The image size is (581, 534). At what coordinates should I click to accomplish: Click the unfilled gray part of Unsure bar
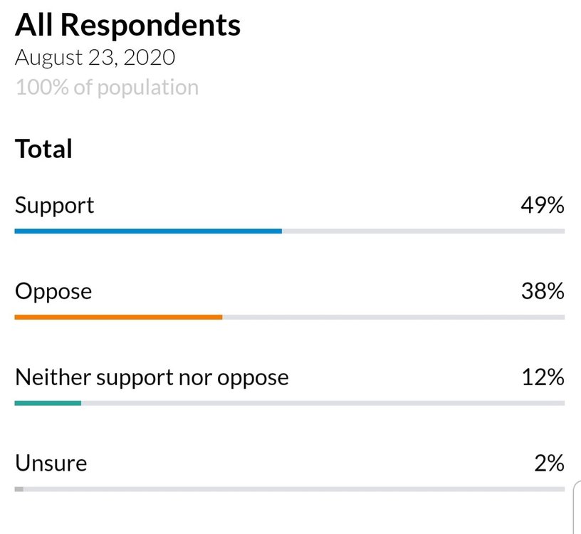293,489
